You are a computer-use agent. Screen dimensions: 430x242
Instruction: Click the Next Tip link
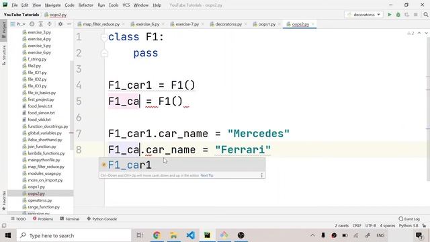(207, 175)
